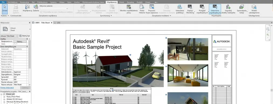
Task: Open the Pomoc dotycząca link
Action: pos(7,88)
